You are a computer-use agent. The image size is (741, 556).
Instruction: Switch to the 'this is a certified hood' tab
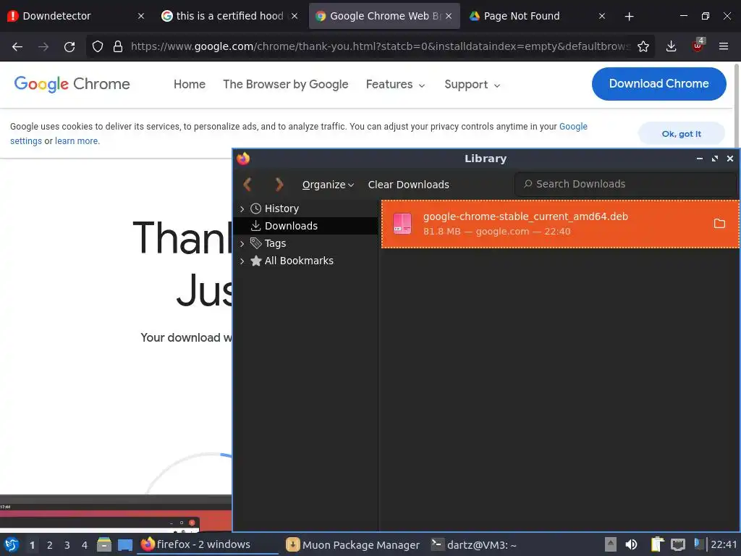[x=229, y=16]
